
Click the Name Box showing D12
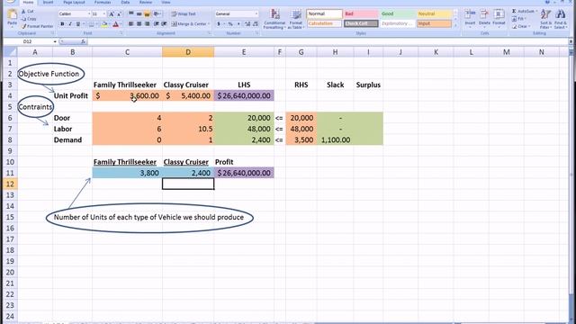click(x=28, y=42)
